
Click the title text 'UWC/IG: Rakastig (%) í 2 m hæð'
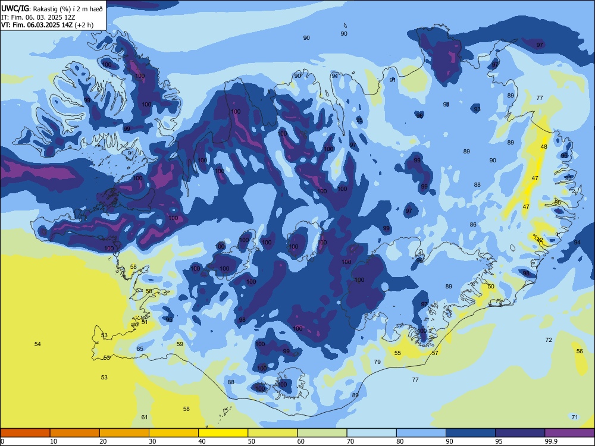click(x=52, y=9)
